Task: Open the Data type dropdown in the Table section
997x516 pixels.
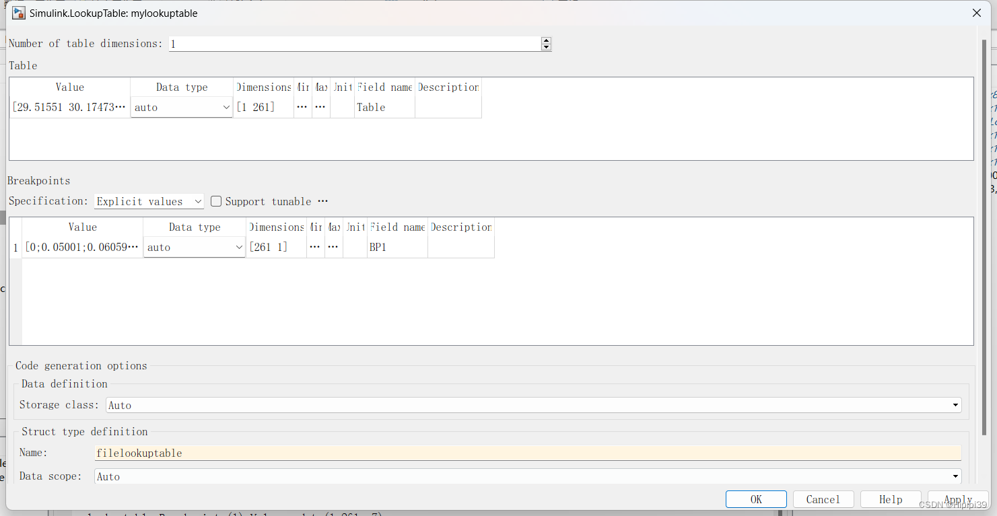Action: pos(226,107)
